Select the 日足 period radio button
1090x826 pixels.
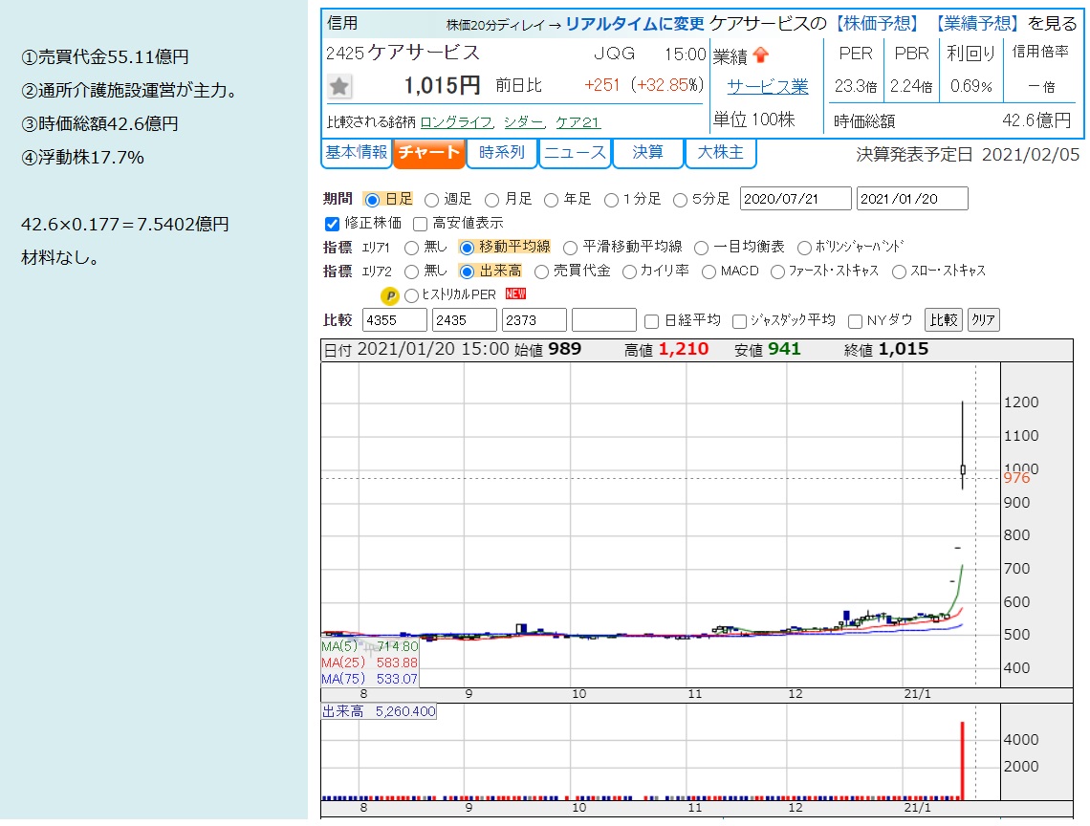[x=372, y=200]
